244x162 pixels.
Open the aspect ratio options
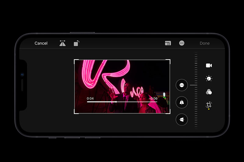(x=168, y=43)
